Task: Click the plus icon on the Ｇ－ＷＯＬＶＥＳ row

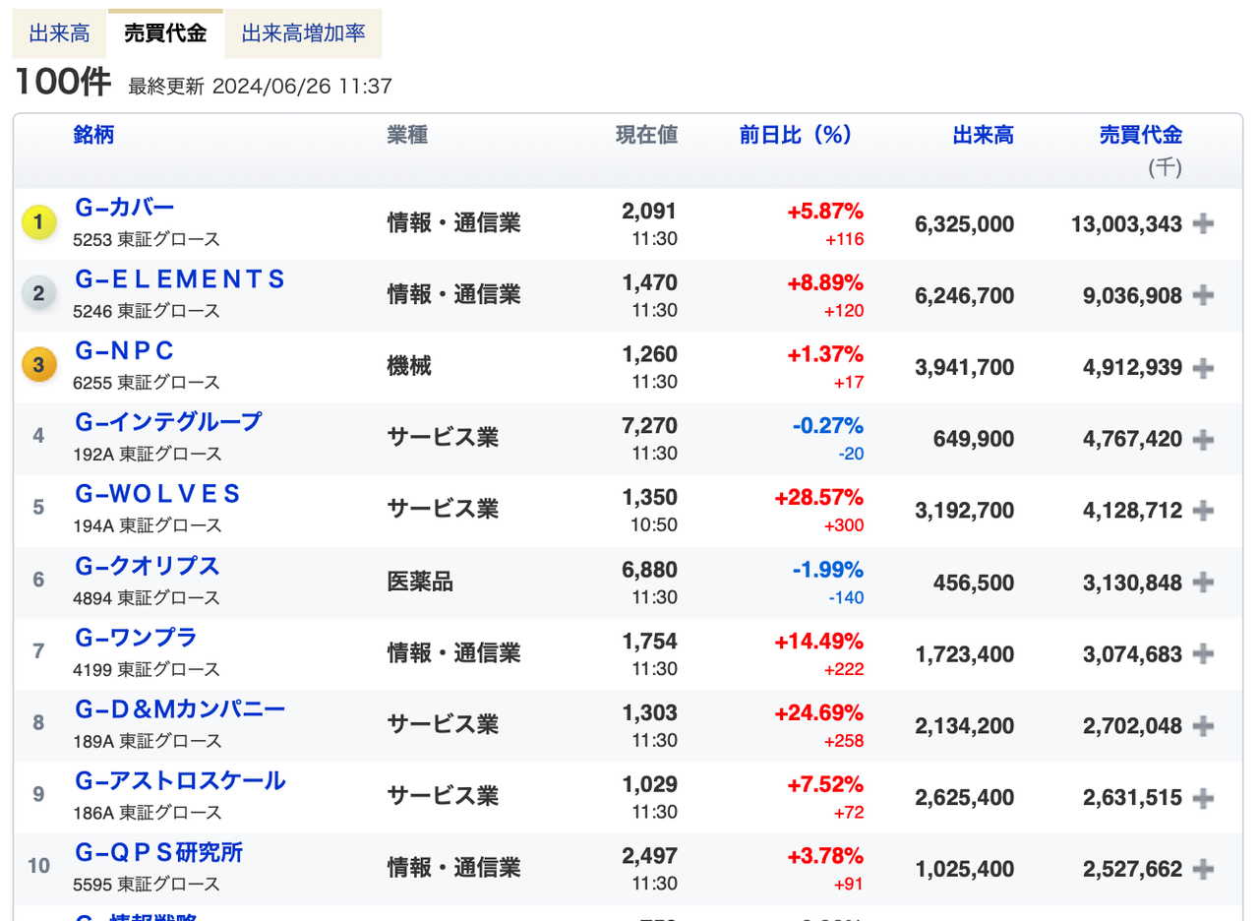Action: [x=1201, y=511]
